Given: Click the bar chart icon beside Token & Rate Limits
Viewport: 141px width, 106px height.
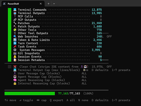Looking at the screenshot, I should click(x=15, y=40).
